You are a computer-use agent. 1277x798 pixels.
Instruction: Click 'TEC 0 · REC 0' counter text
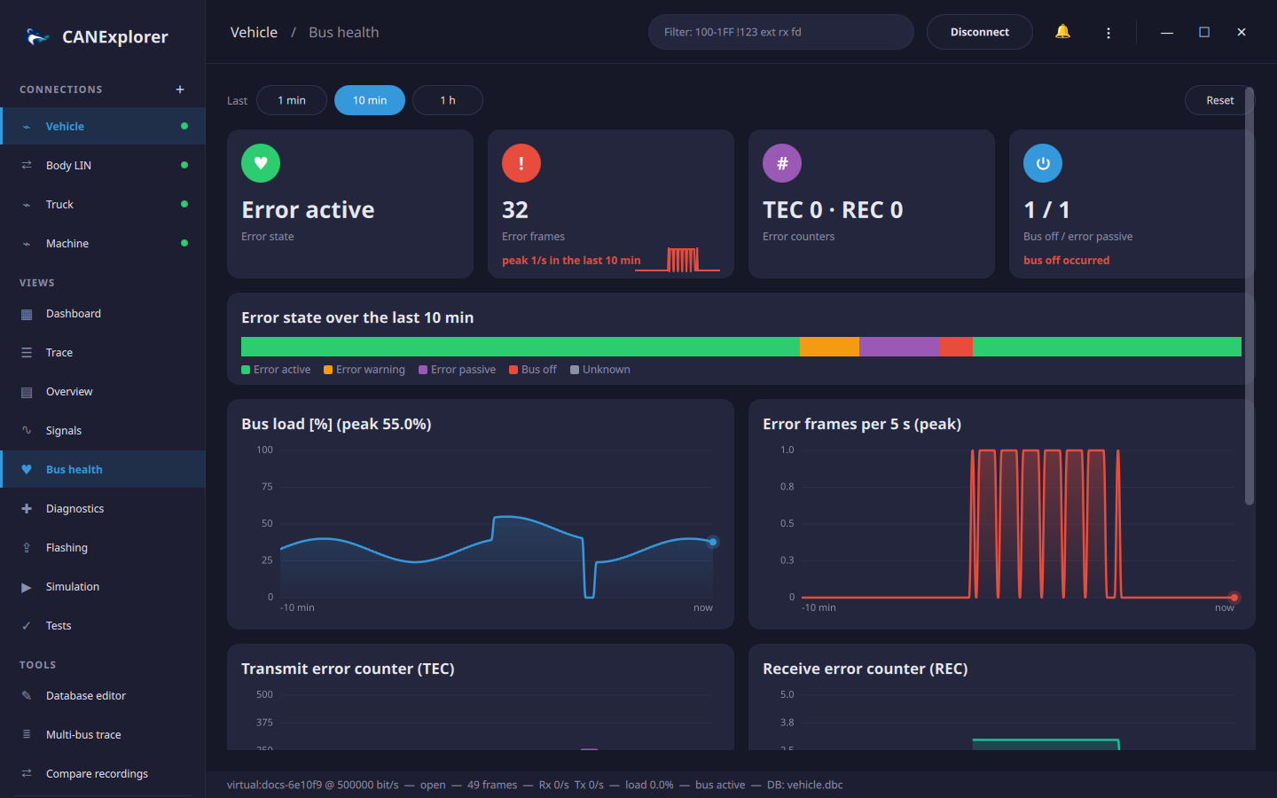tap(833, 210)
